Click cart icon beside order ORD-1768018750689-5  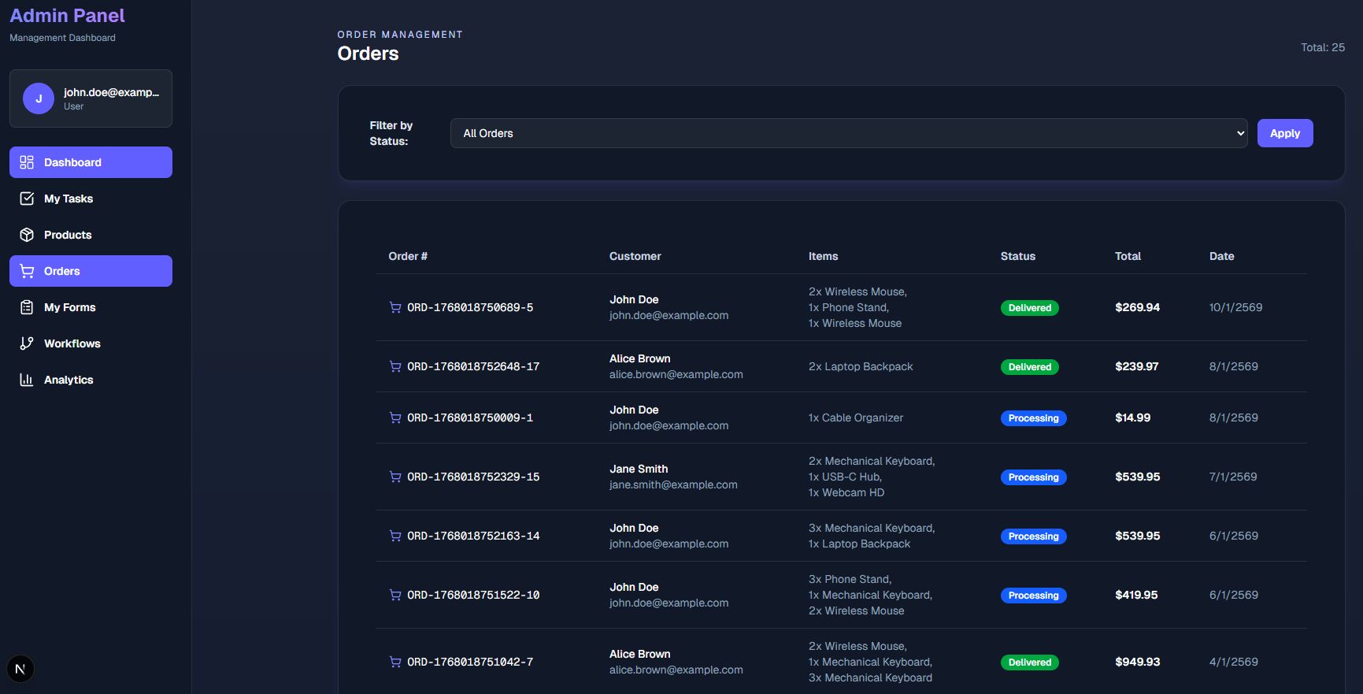[x=395, y=307]
